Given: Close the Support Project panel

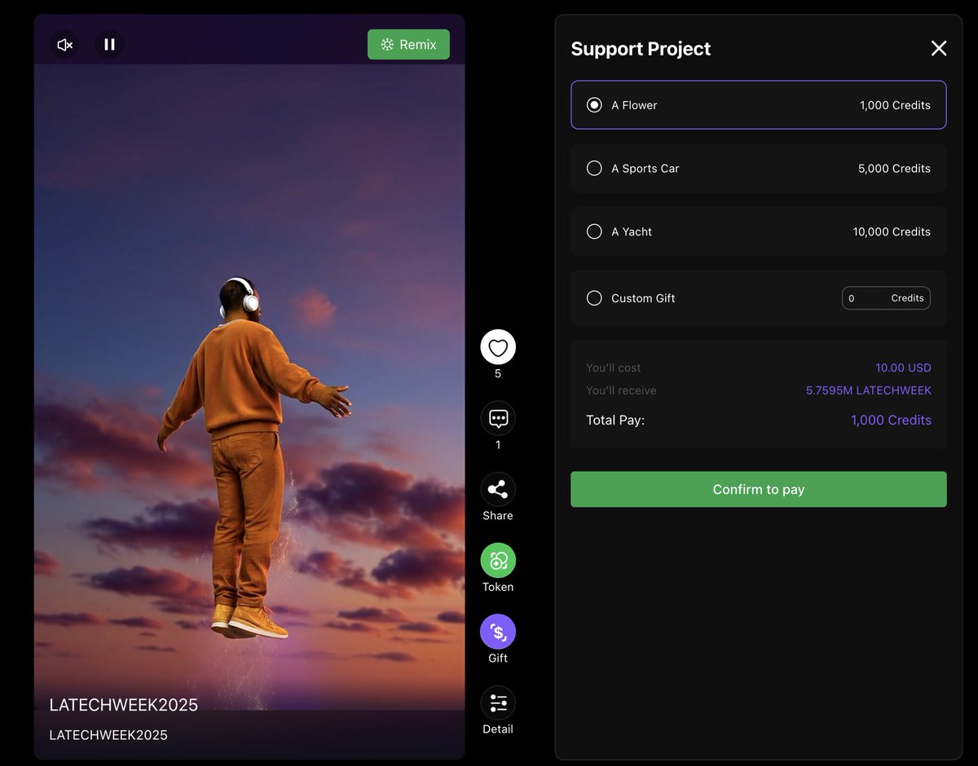Looking at the screenshot, I should point(938,48).
